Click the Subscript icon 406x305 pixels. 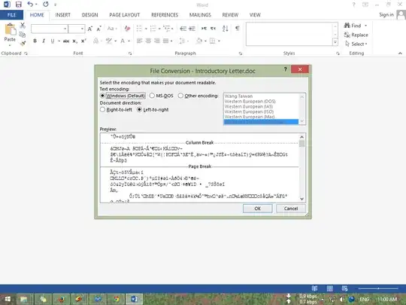[74, 41]
